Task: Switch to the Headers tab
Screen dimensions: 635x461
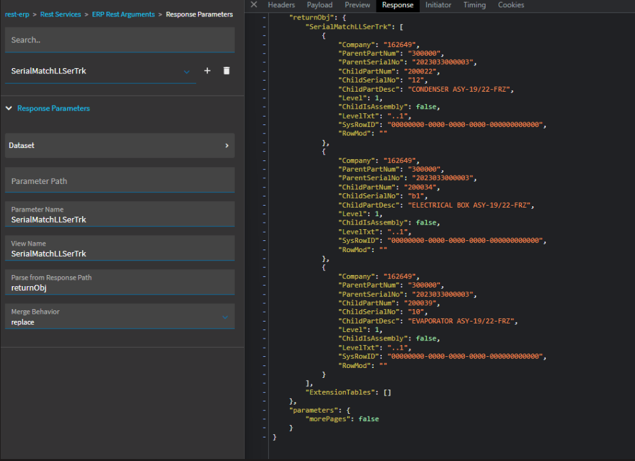Action: [x=281, y=5]
